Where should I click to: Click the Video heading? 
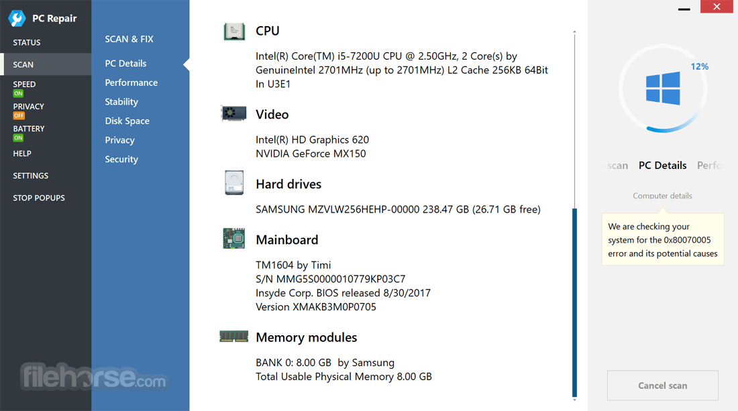(272, 114)
